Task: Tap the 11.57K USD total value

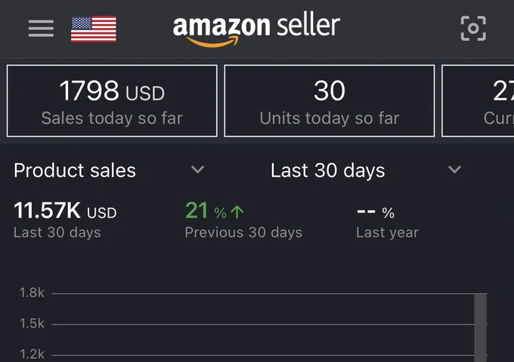Action: 65,210
